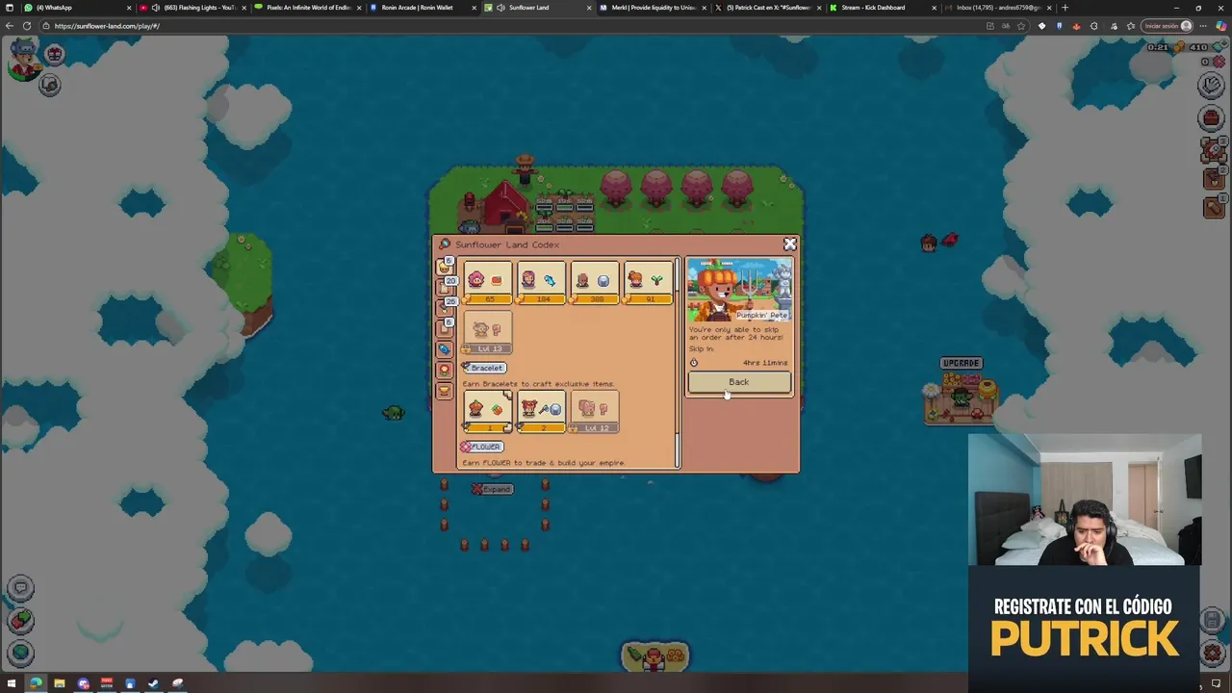Click the globe world map icon
The image size is (1232, 693).
(x=21, y=653)
